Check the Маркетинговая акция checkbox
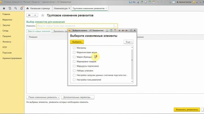Image resolution: width=204 pixels, height=114 pixels. (74, 52)
